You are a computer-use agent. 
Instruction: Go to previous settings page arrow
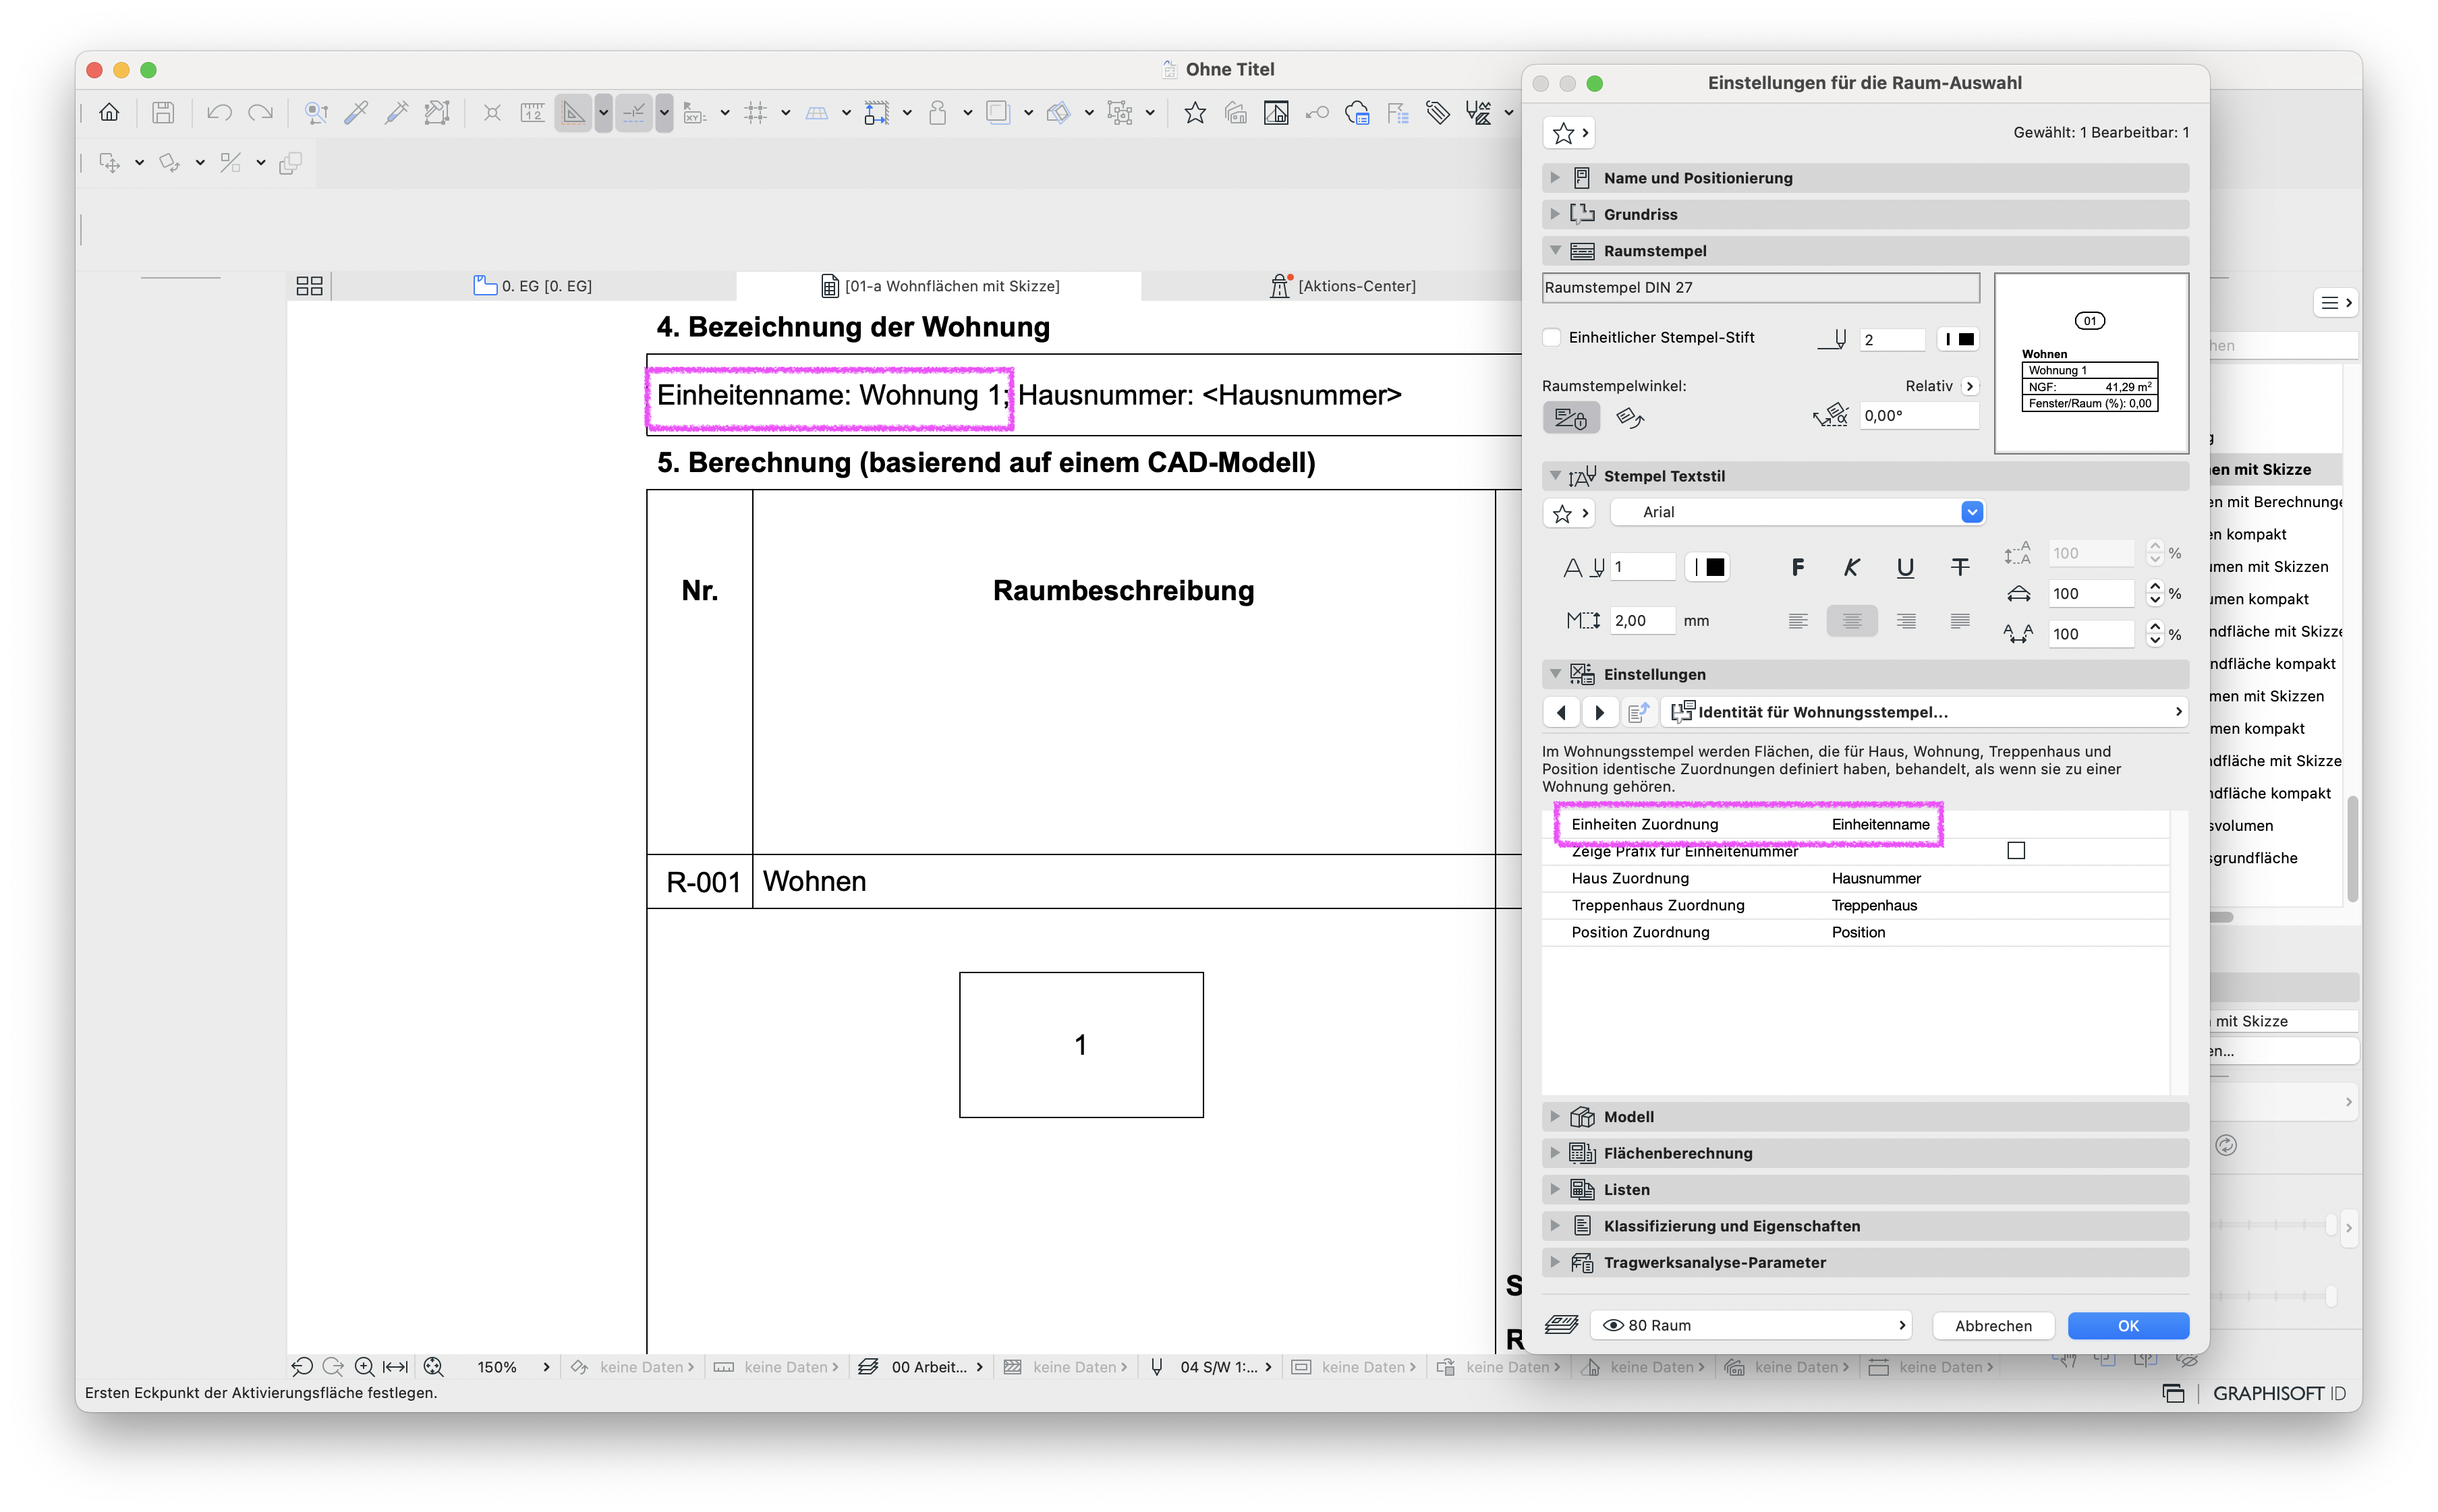click(1561, 712)
